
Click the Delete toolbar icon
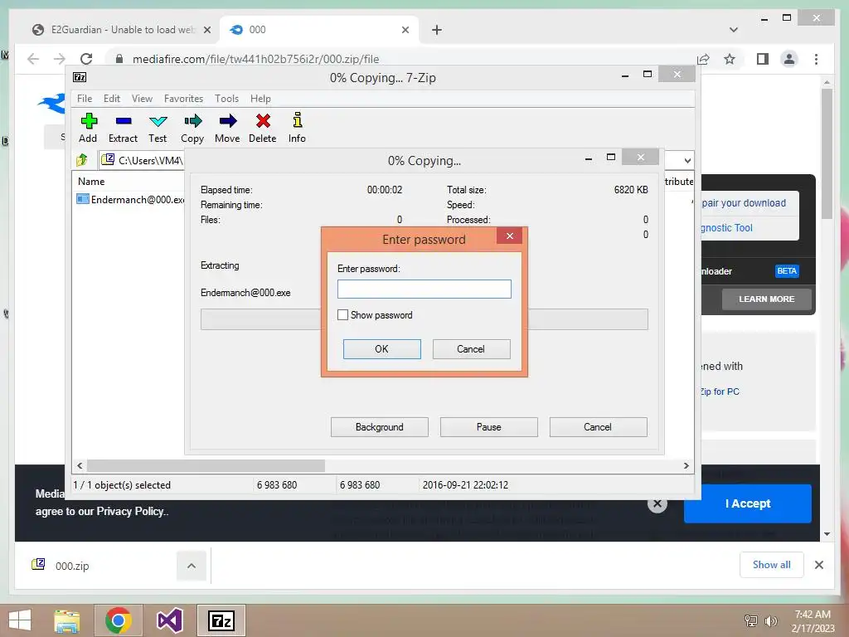tap(263, 127)
